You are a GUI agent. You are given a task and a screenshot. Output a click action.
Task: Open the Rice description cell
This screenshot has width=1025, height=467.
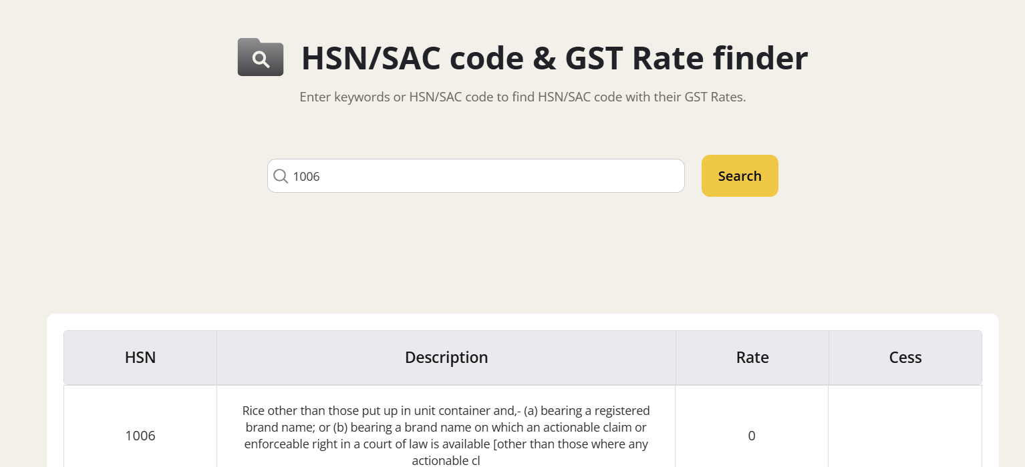pyautogui.click(x=446, y=436)
